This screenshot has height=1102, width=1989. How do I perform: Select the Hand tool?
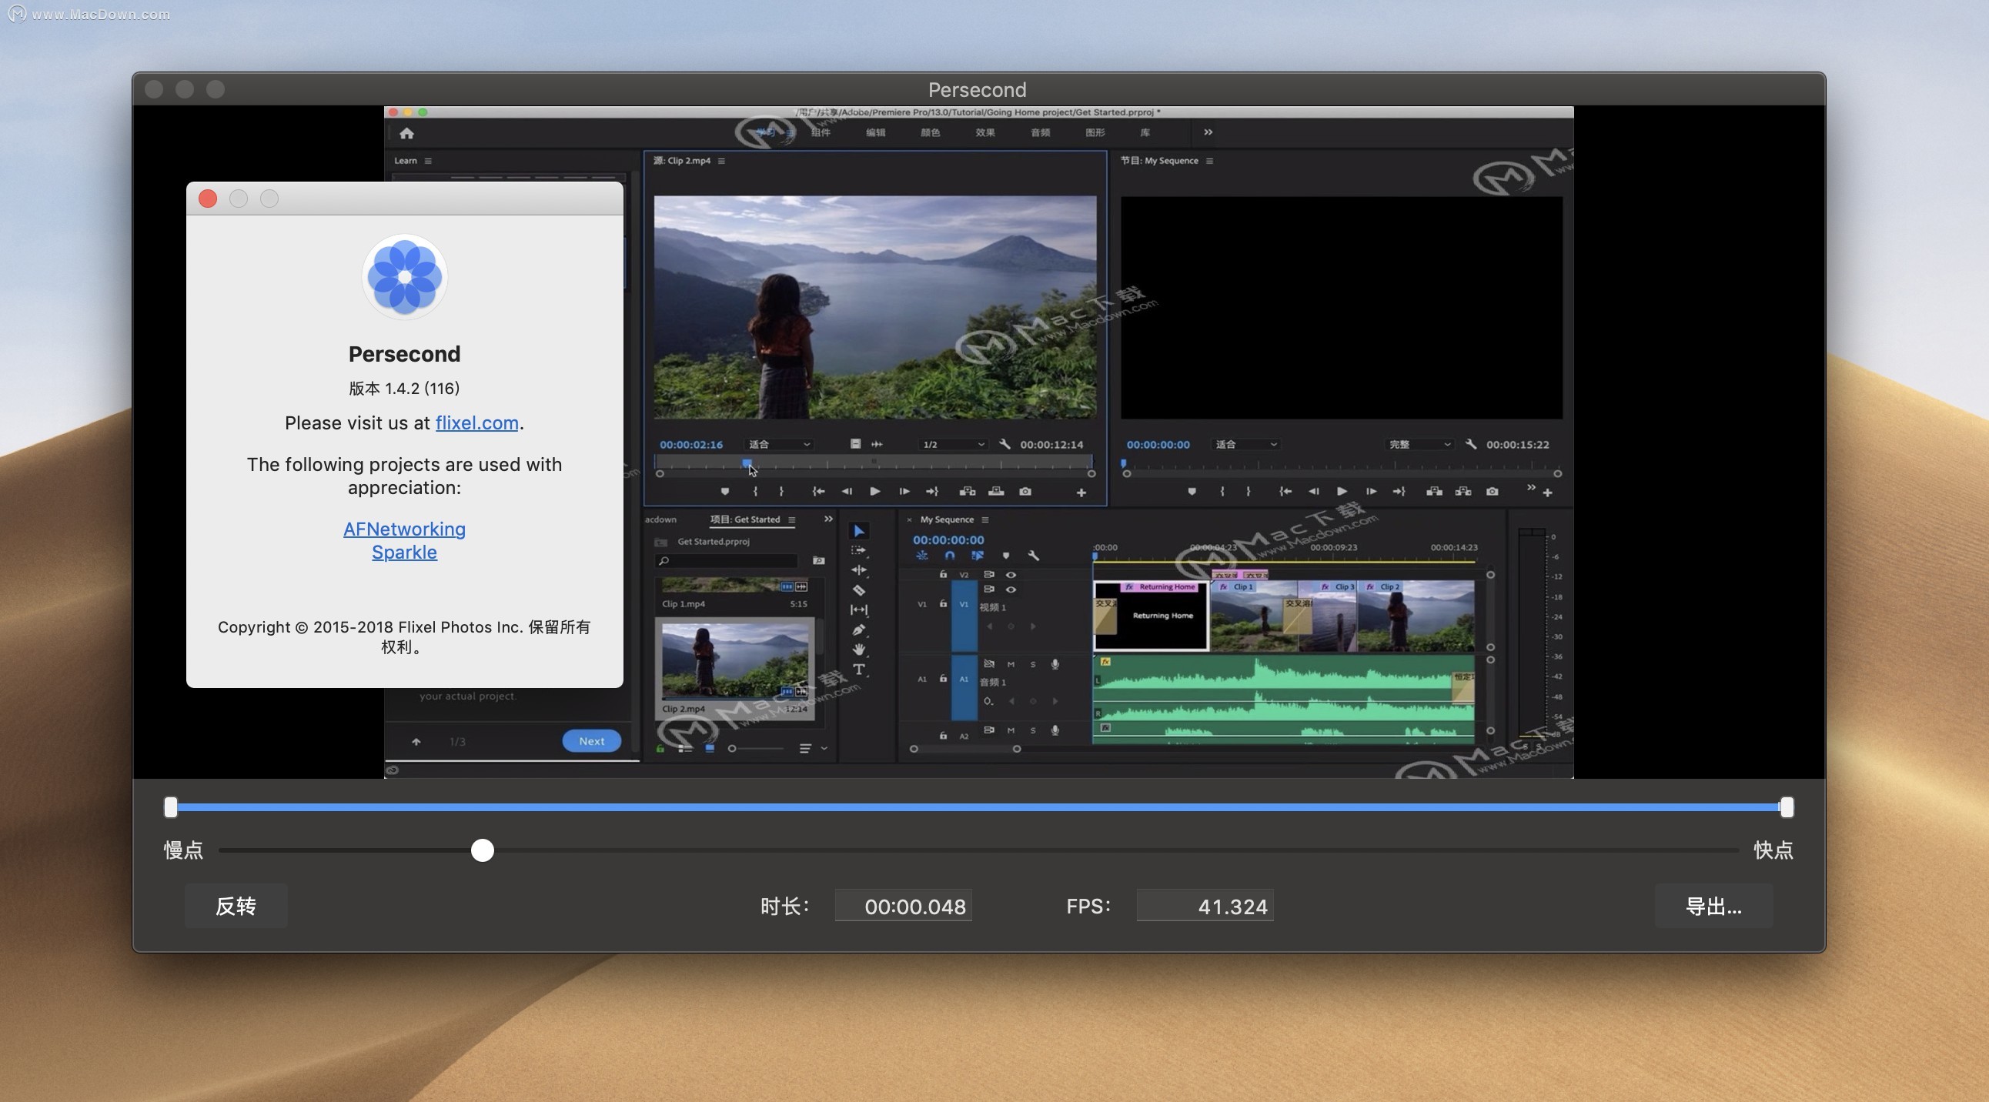[858, 650]
